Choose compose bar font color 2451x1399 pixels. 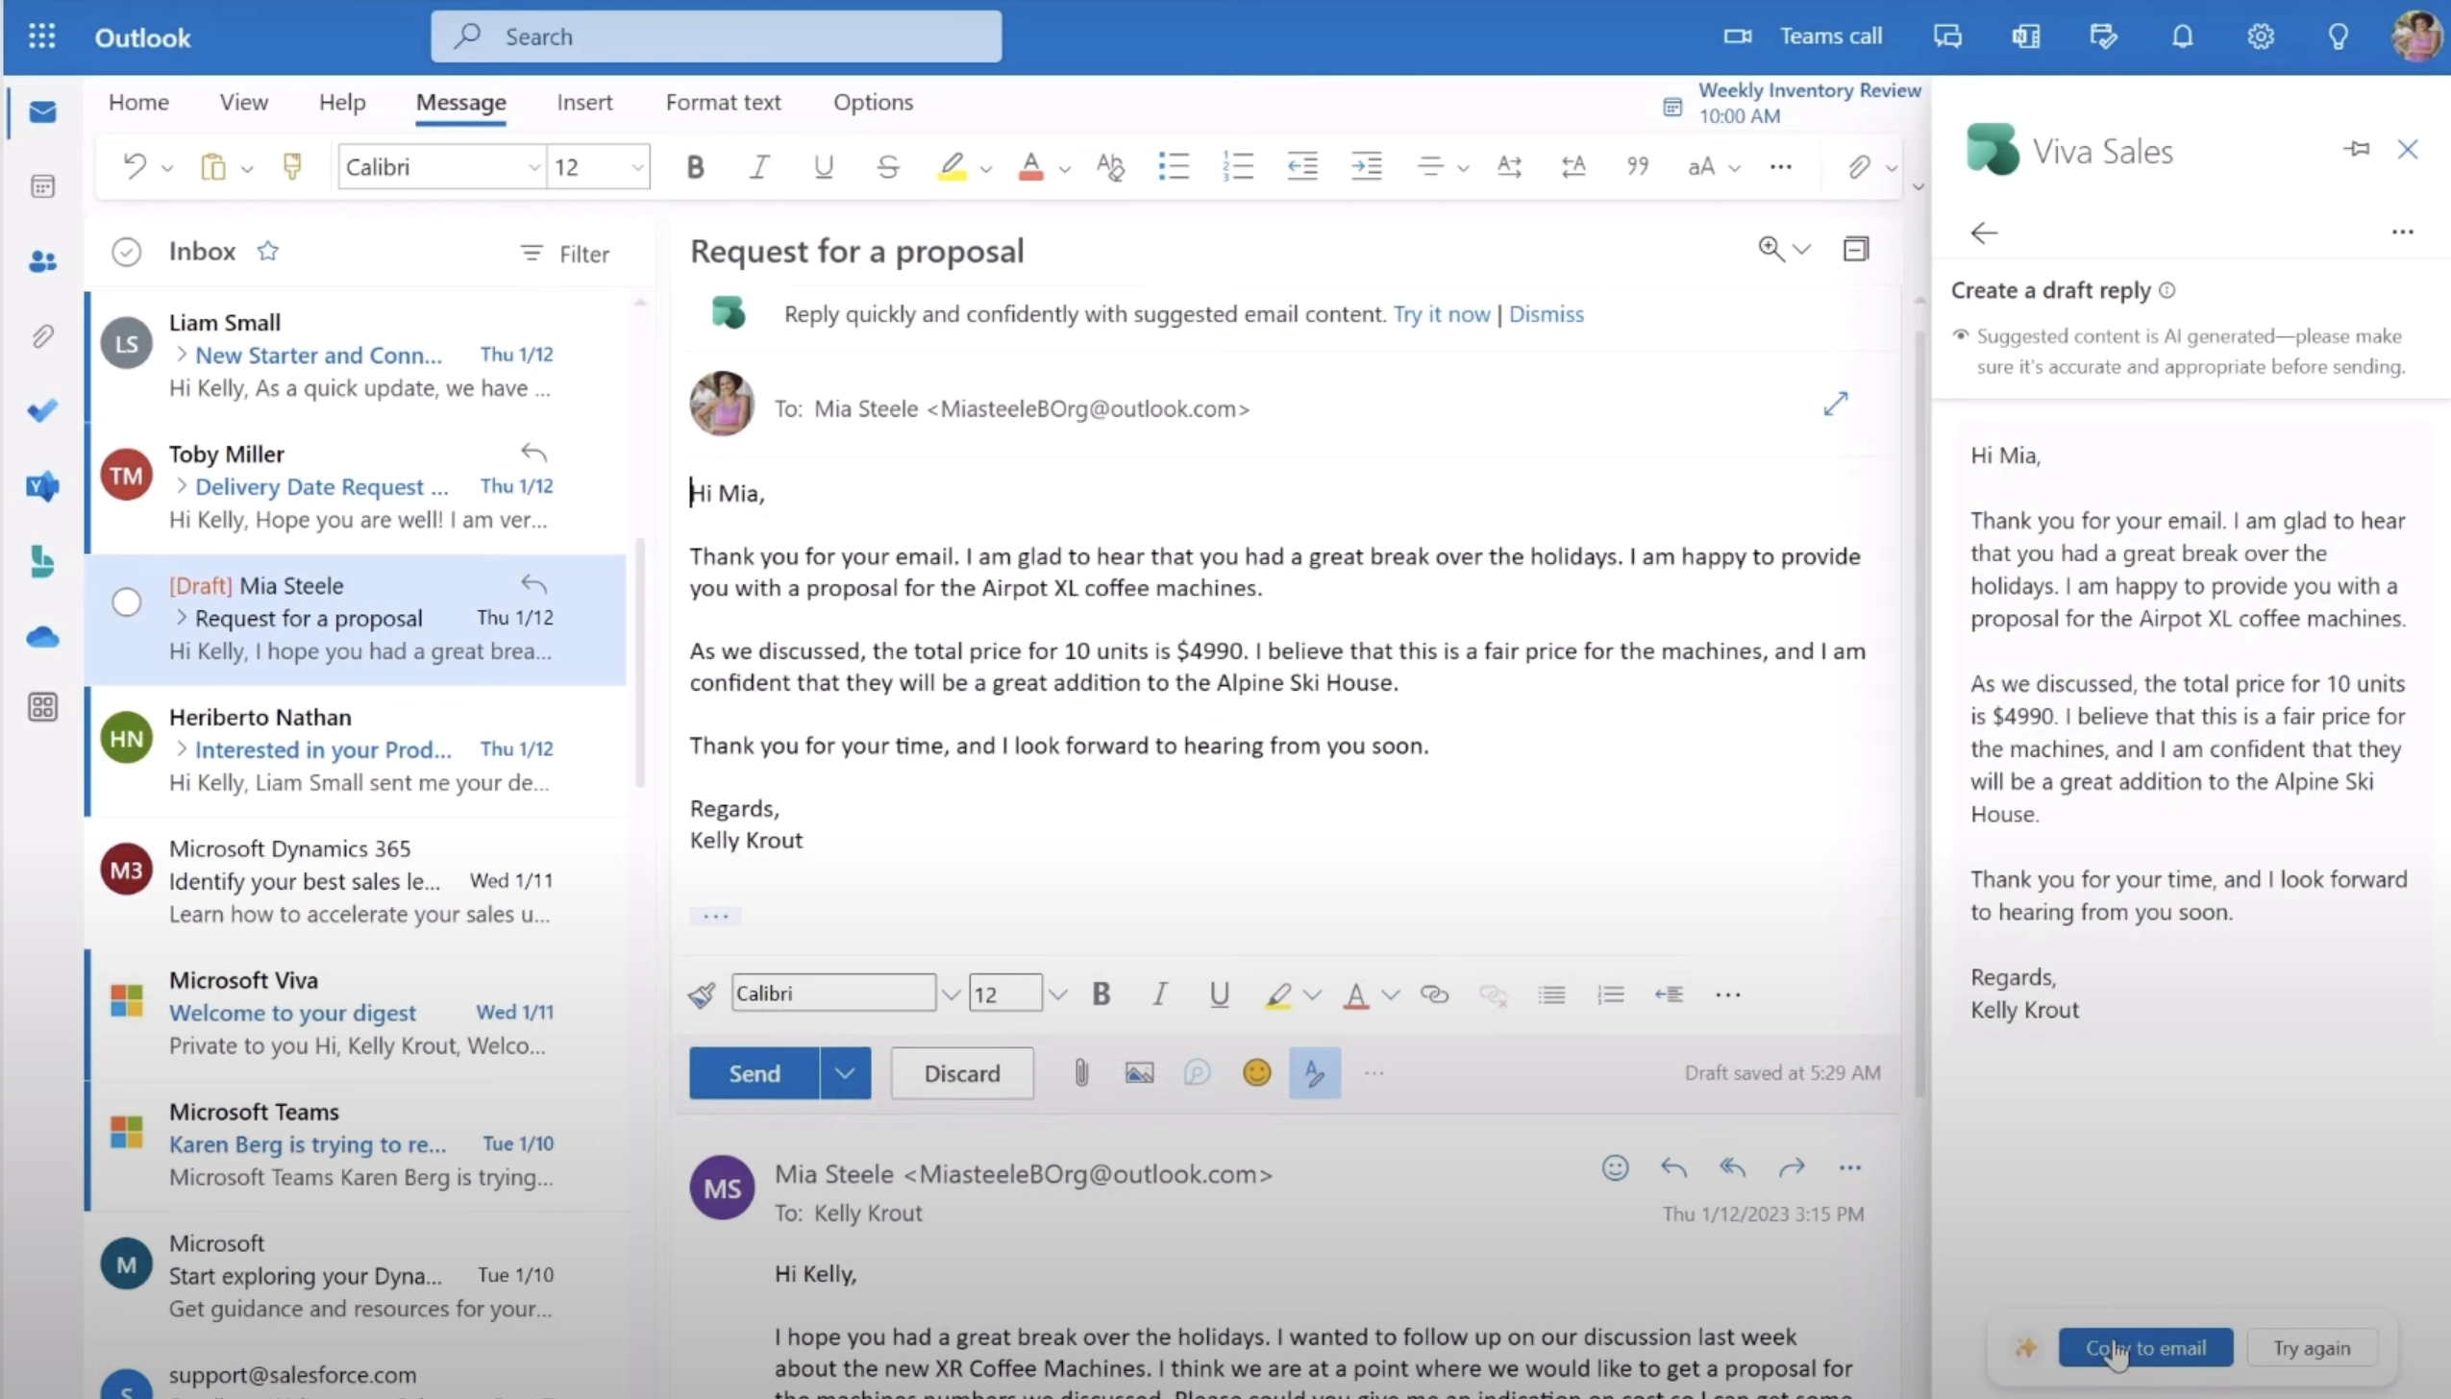pos(1355,994)
